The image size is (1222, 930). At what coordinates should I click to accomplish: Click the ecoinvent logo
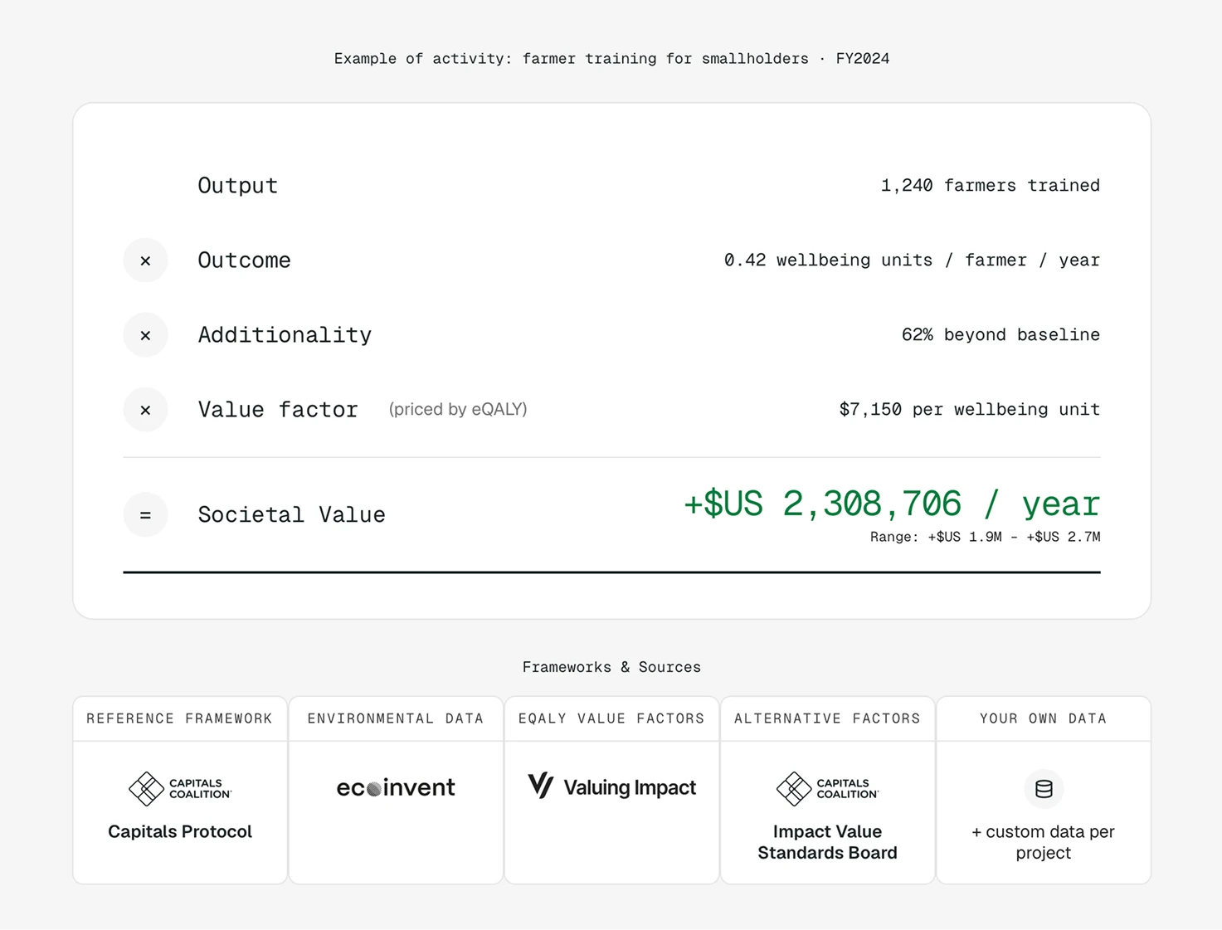point(396,787)
